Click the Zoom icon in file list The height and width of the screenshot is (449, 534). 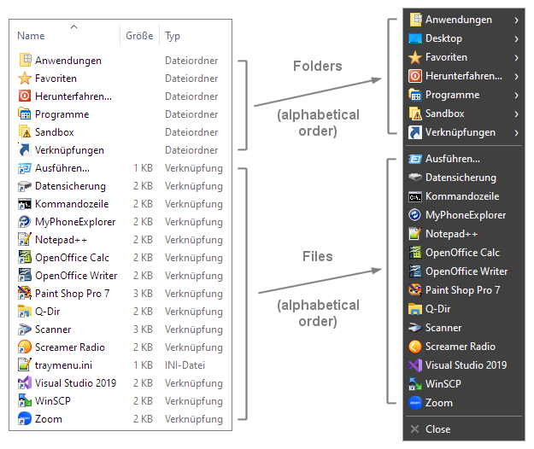[x=25, y=419]
